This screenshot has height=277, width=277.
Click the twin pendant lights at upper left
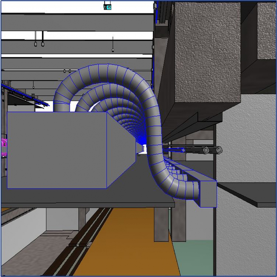(x=39, y=44)
